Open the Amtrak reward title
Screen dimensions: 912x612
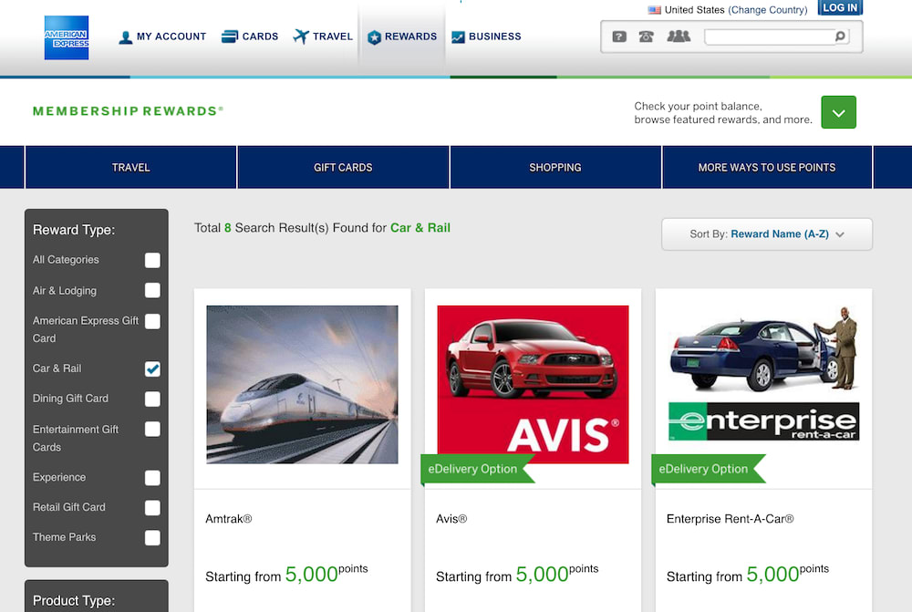(x=229, y=519)
